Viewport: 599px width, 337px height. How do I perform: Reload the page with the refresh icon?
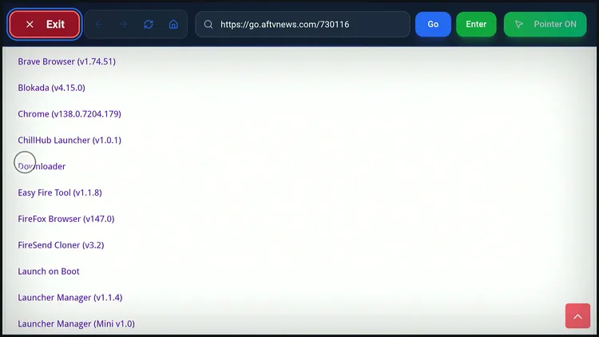pyautogui.click(x=149, y=25)
